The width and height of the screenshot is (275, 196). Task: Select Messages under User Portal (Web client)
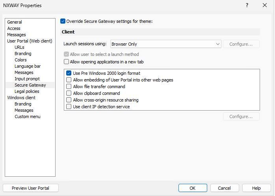coord(24,72)
